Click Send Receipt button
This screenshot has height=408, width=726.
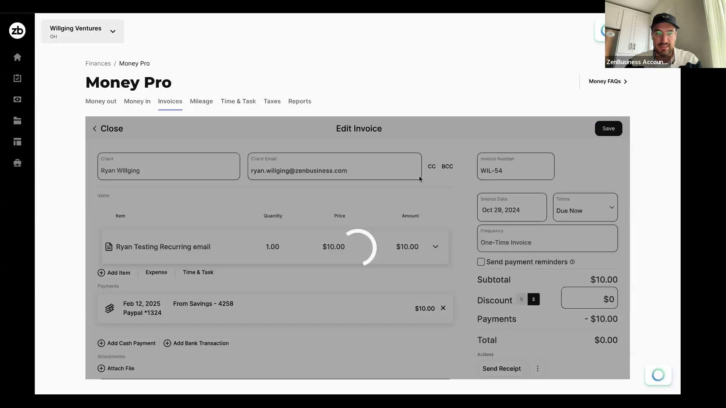pos(501,368)
